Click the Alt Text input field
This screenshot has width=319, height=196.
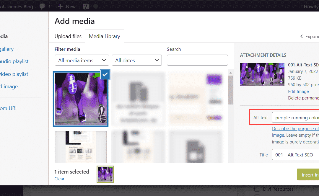pyautogui.click(x=295, y=118)
